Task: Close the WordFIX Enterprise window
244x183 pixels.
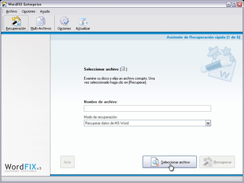Action: pyautogui.click(x=240, y=4)
